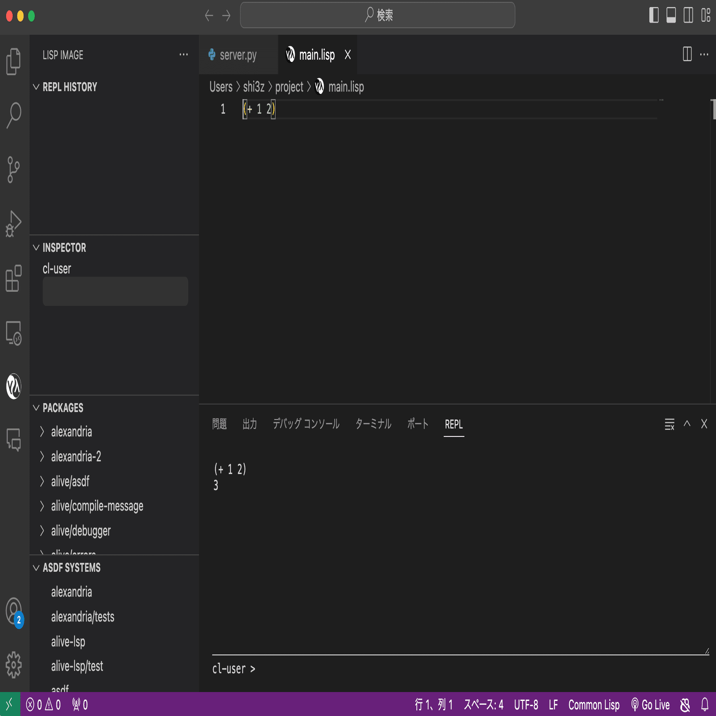
Task: Click the remote window indicator in status bar
Action: (10, 704)
